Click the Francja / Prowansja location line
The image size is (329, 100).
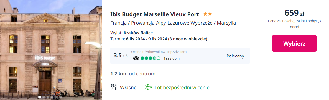point(173,23)
